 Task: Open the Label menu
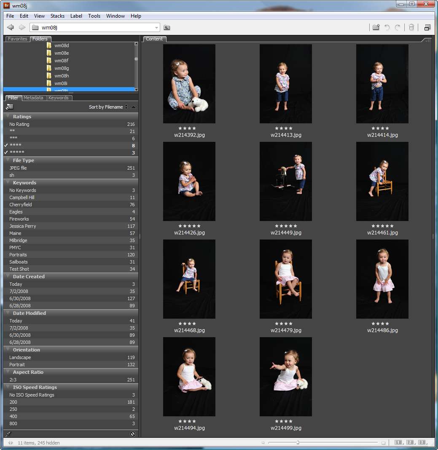click(76, 16)
